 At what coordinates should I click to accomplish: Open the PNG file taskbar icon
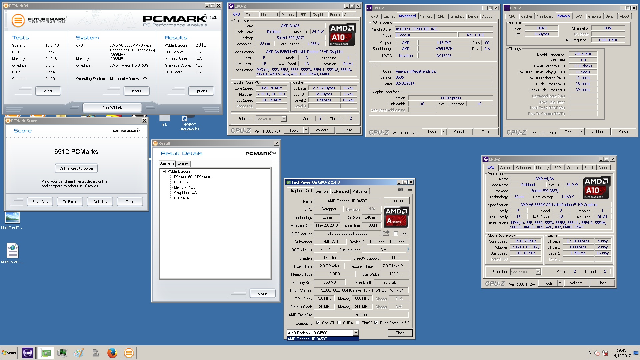tap(96, 353)
